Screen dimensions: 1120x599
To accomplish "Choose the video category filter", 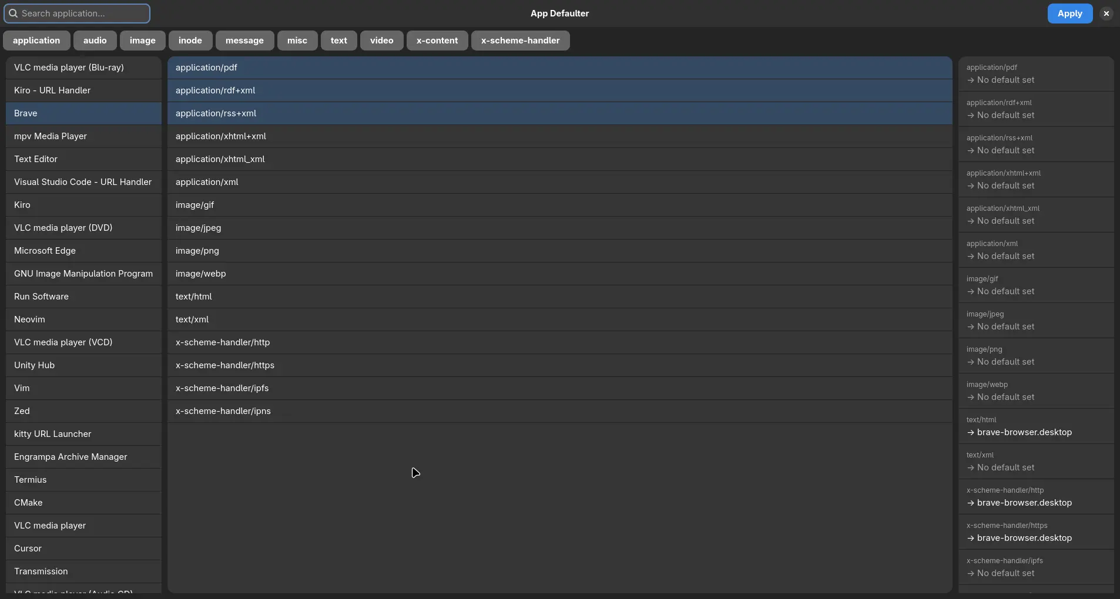I will (x=381, y=41).
